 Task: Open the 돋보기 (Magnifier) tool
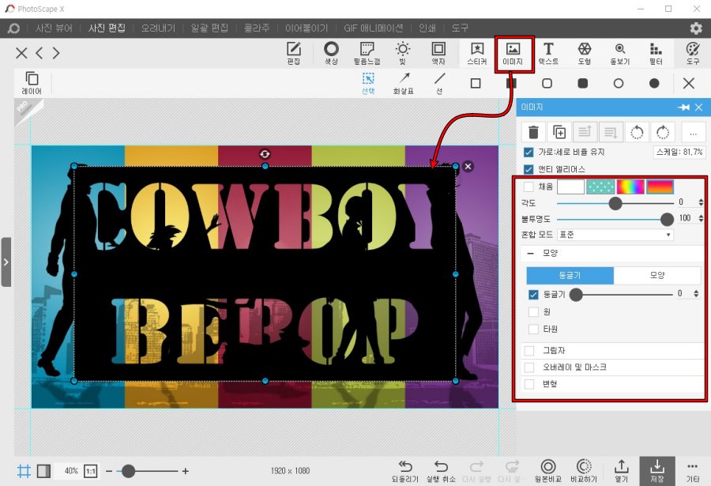620,53
